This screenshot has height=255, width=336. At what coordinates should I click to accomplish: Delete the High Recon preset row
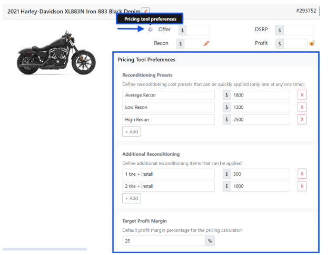pyautogui.click(x=302, y=119)
